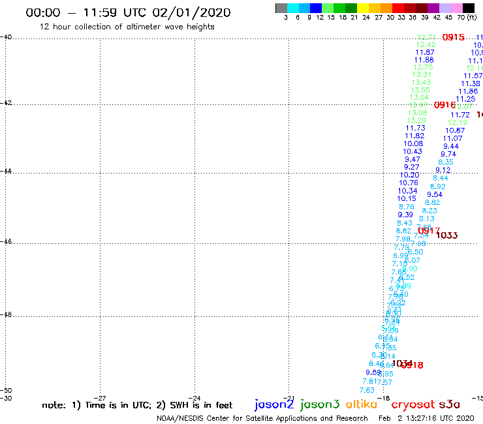
Task: Click the 's3a' satellite label
Action: (449, 405)
